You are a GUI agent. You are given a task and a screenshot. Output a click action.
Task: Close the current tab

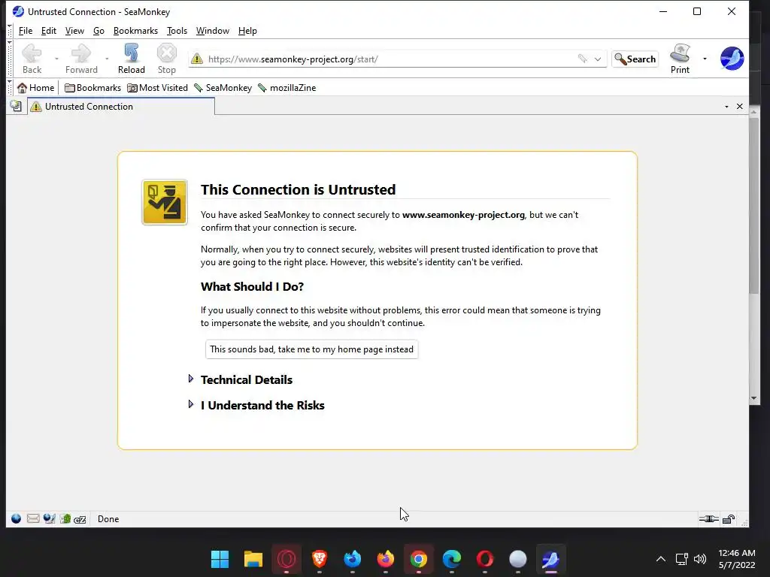(x=740, y=107)
